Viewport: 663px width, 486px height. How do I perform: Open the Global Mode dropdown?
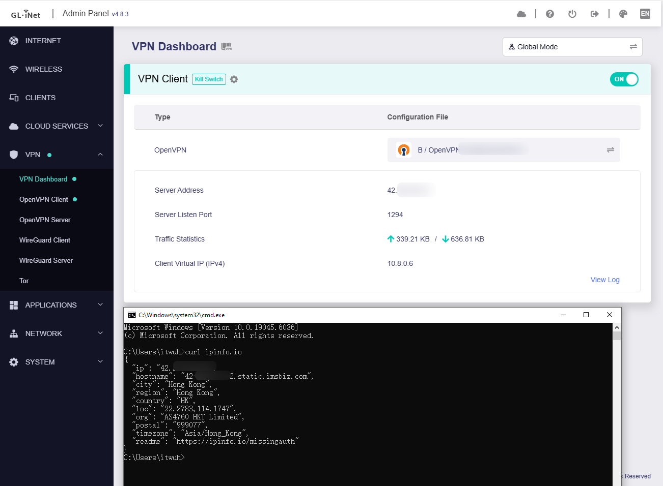pos(572,47)
